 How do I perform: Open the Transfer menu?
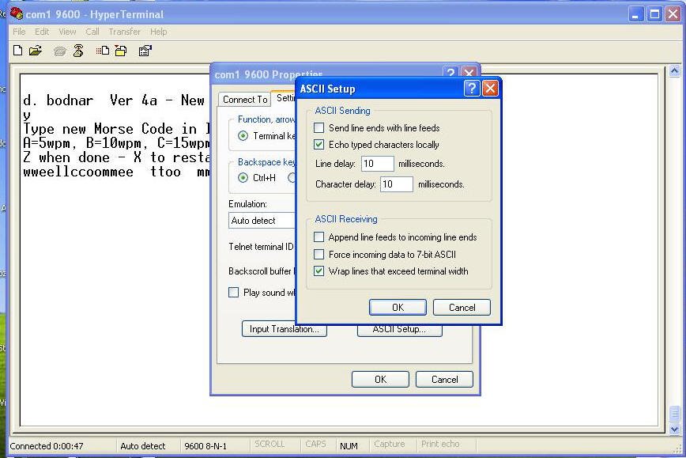click(124, 32)
